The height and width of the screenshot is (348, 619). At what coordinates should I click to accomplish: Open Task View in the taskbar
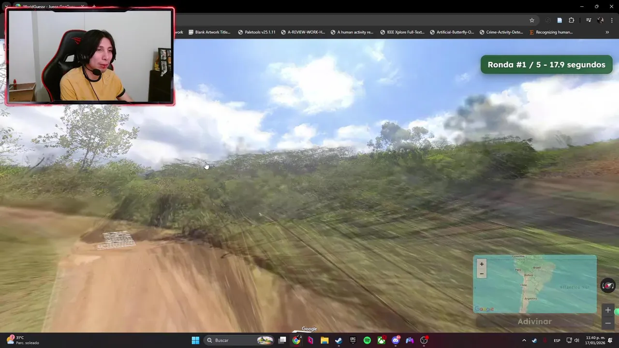click(x=282, y=340)
